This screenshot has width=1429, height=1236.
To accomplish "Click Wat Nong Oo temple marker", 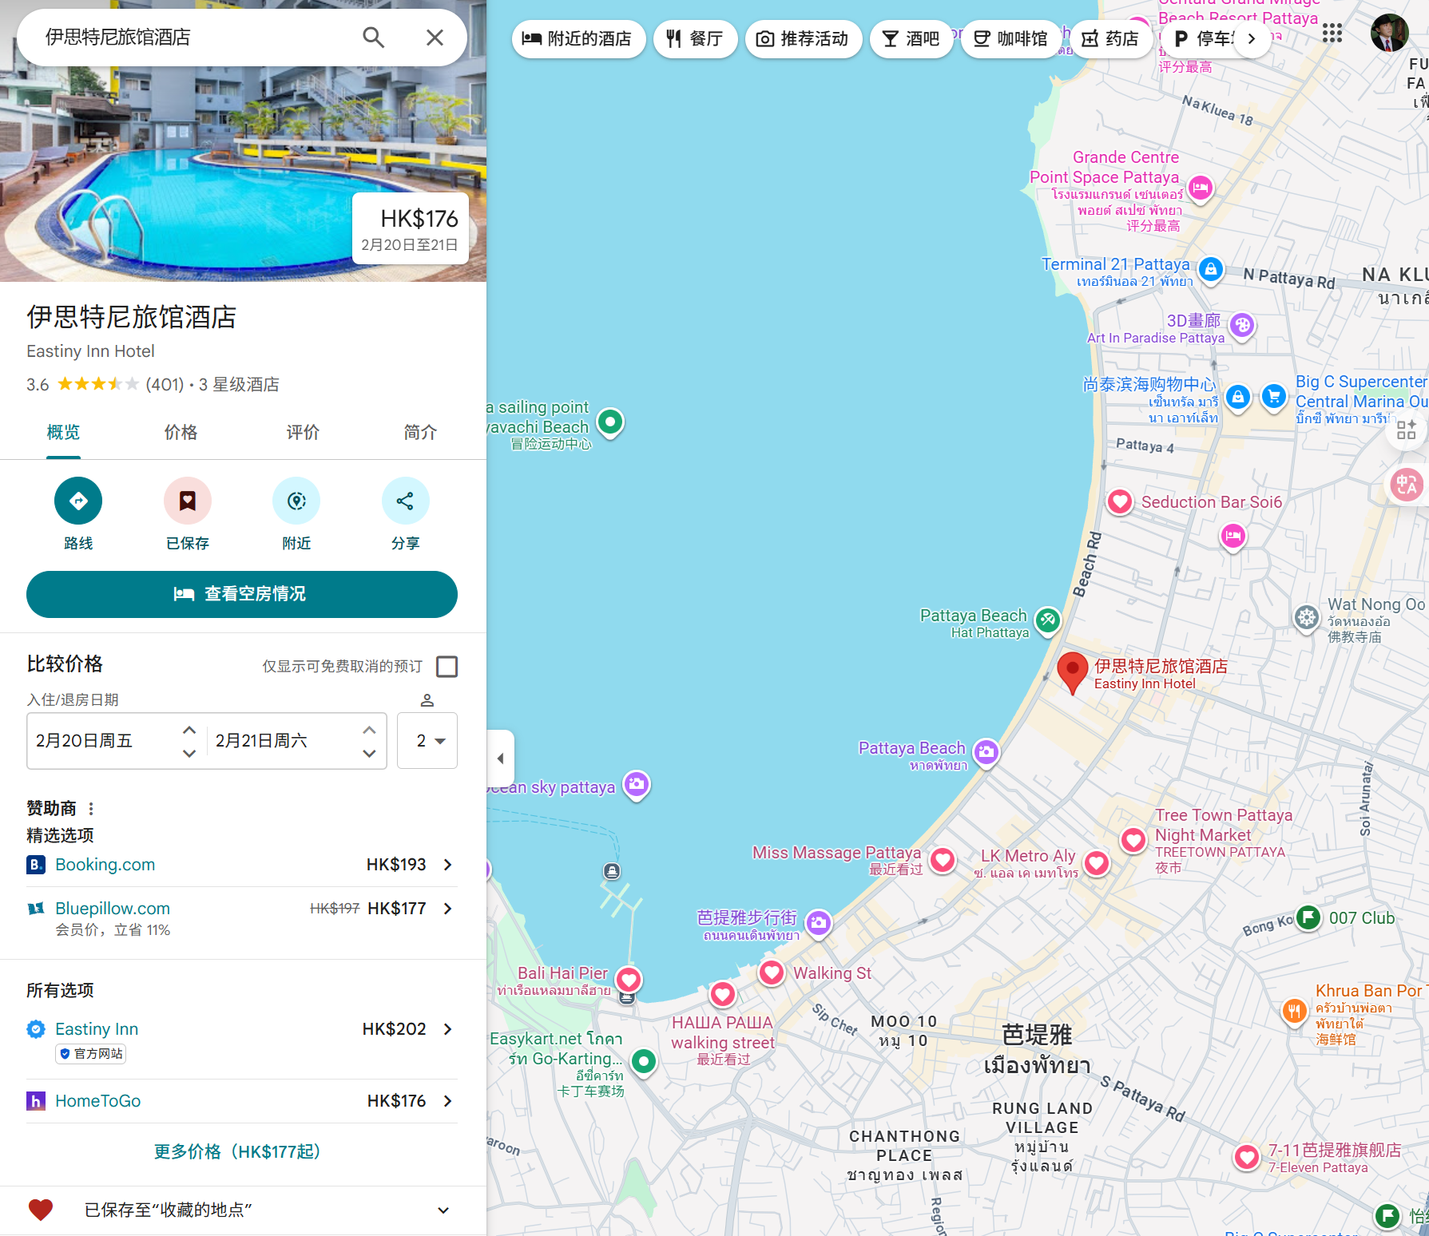I will tap(1307, 616).
